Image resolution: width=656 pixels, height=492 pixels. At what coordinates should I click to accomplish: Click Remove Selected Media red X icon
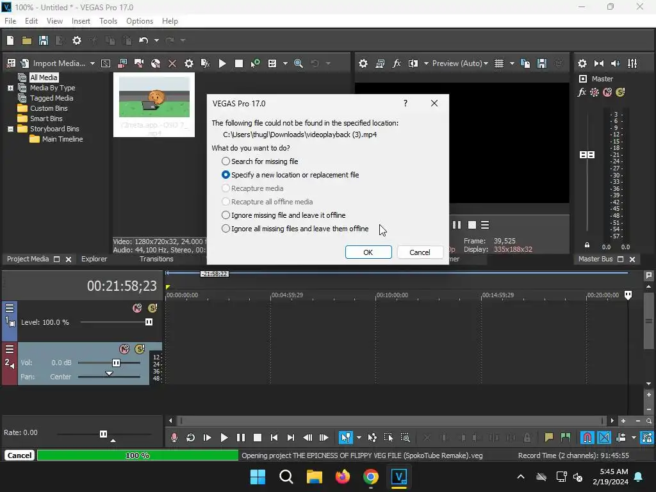[x=172, y=63]
